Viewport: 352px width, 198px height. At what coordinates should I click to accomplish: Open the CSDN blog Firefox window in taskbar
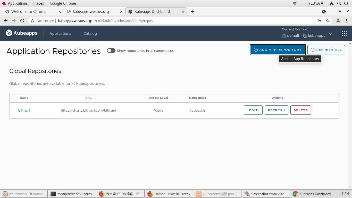pyautogui.click(x=121, y=194)
